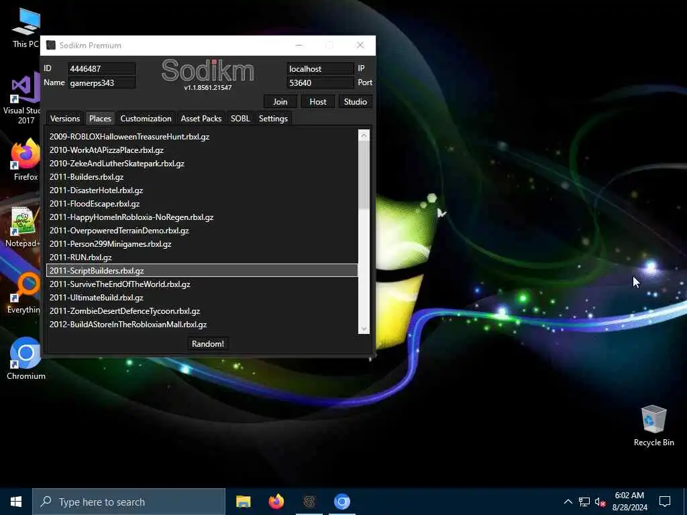687x515 pixels.
Task: Click Sodikm title bar app icon
Action: coord(51,45)
